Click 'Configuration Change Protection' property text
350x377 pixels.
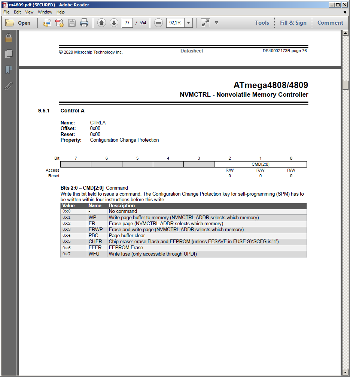tap(124, 140)
